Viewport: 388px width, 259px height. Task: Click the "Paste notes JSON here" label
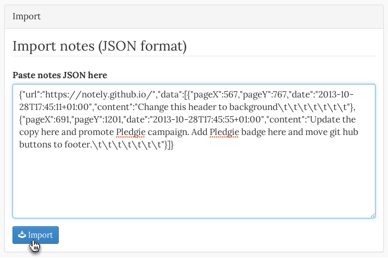tap(60, 75)
